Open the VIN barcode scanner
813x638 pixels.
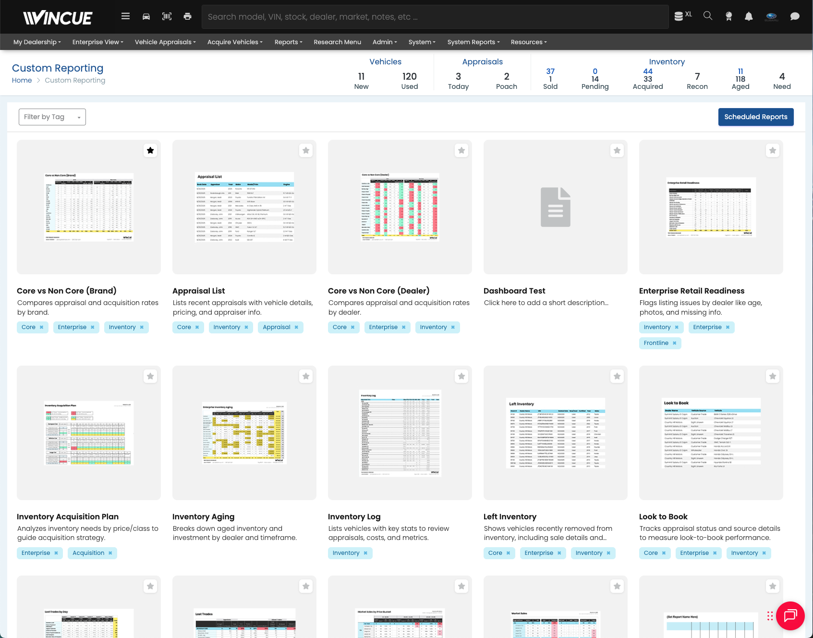(x=167, y=16)
